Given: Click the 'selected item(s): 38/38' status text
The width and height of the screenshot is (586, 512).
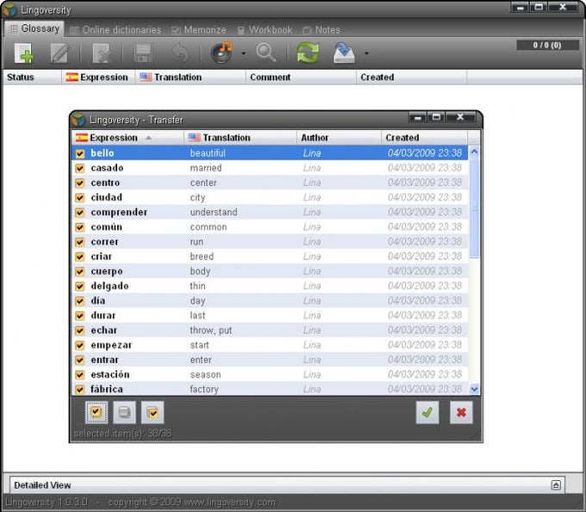Looking at the screenshot, I should [x=122, y=434].
